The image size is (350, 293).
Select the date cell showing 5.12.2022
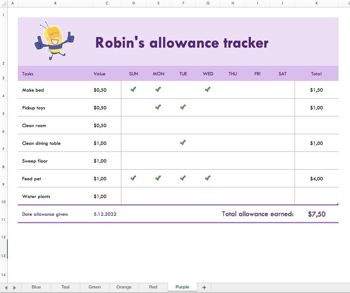[x=105, y=214]
